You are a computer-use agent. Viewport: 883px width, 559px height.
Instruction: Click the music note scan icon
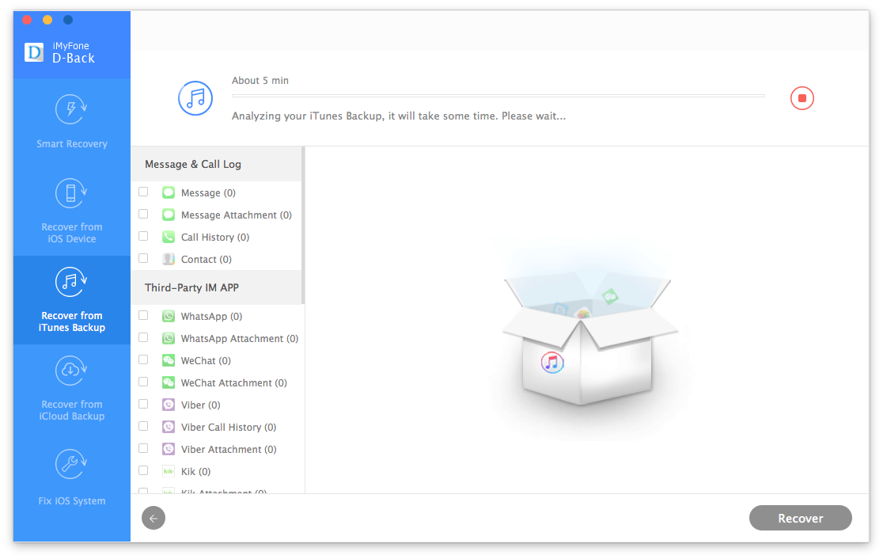coord(195,98)
